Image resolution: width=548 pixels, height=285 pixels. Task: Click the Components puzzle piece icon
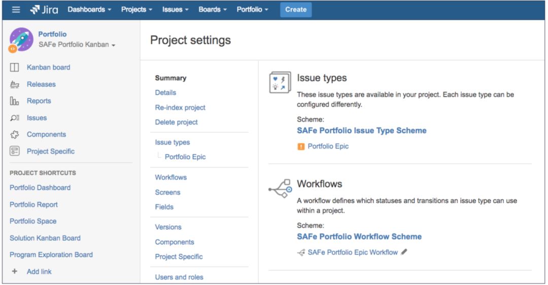pos(14,134)
